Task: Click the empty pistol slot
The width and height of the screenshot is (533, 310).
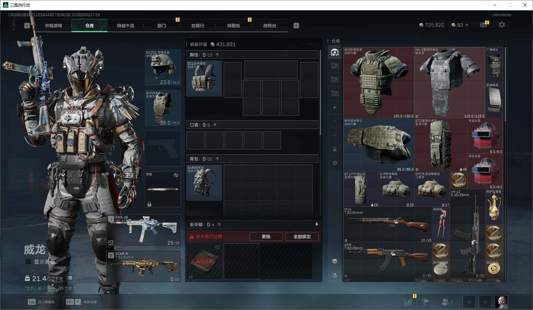Action: [x=163, y=149]
